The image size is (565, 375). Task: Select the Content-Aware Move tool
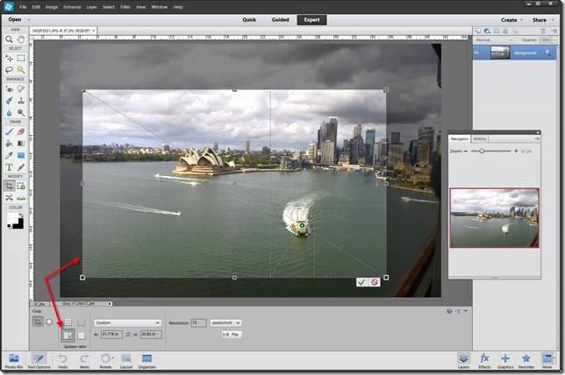[x=9, y=198]
